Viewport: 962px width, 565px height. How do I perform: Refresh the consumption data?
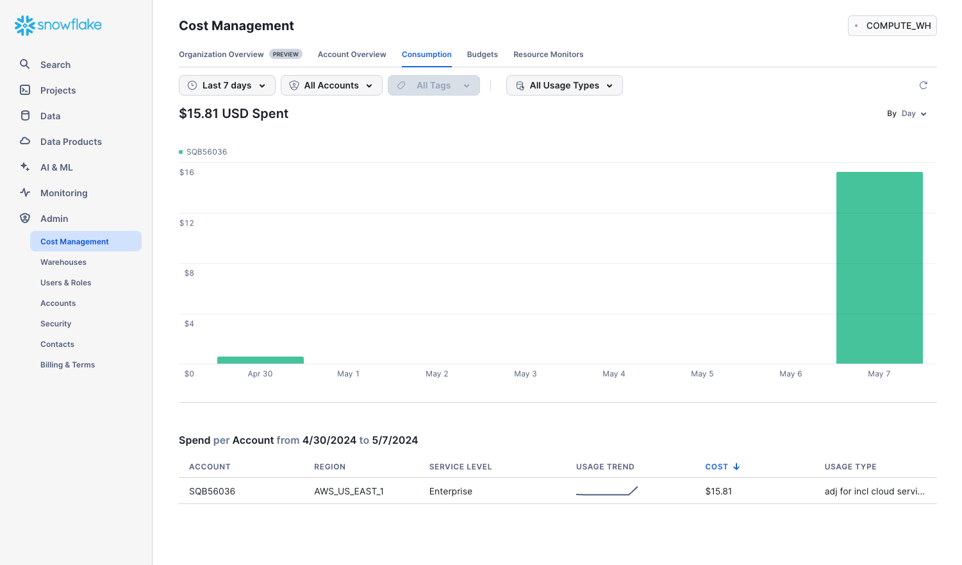[x=923, y=85]
